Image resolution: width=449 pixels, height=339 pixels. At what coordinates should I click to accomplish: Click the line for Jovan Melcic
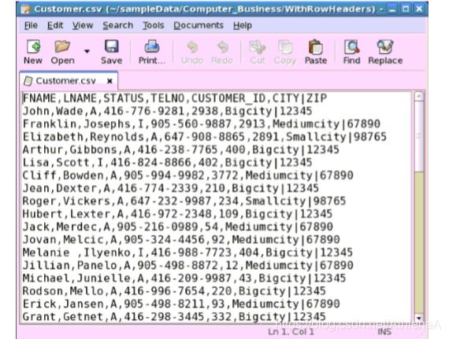click(181, 240)
